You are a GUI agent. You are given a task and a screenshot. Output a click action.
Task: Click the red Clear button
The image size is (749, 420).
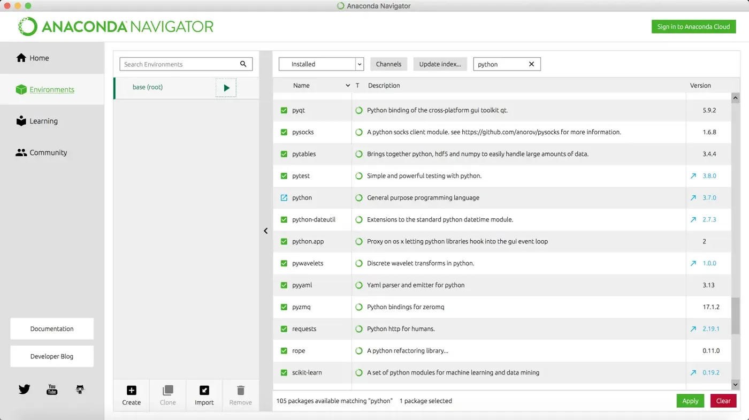[723, 401]
